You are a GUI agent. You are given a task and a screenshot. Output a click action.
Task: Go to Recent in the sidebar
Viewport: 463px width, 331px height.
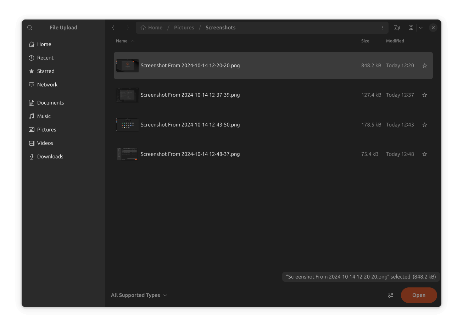click(x=45, y=58)
